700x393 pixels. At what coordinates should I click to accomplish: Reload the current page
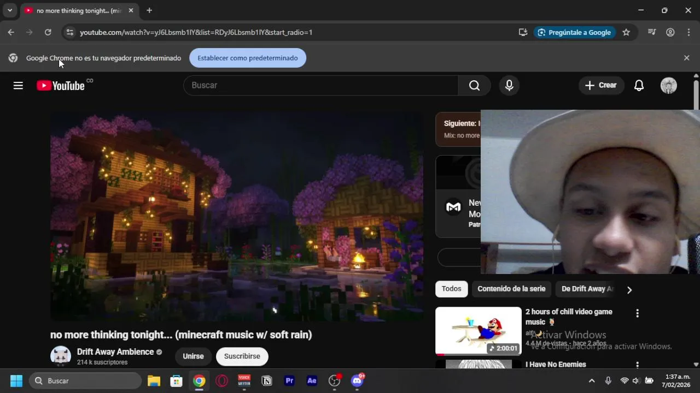(48, 32)
